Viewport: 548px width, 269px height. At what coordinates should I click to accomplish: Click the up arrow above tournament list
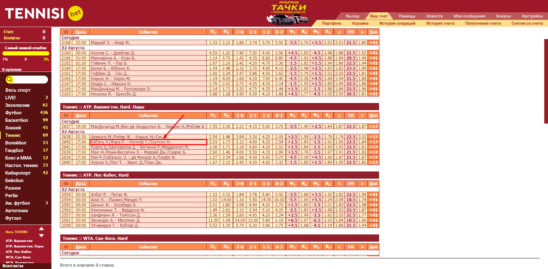tap(41, 229)
